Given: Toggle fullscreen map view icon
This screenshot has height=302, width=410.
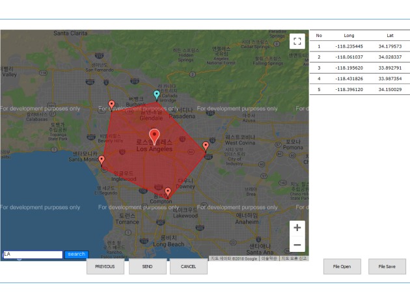Looking at the screenshot, I should [297, 41].
